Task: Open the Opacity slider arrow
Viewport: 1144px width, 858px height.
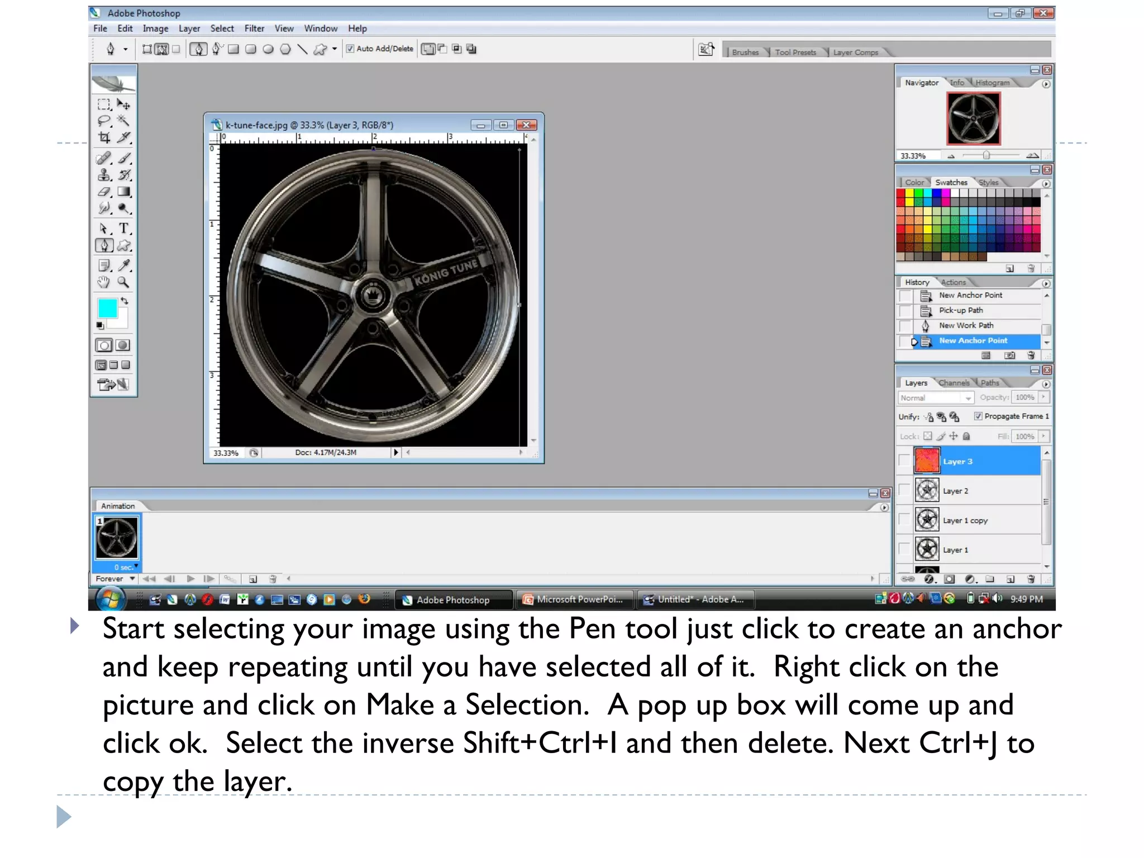Action: [x=1043, y=397]
